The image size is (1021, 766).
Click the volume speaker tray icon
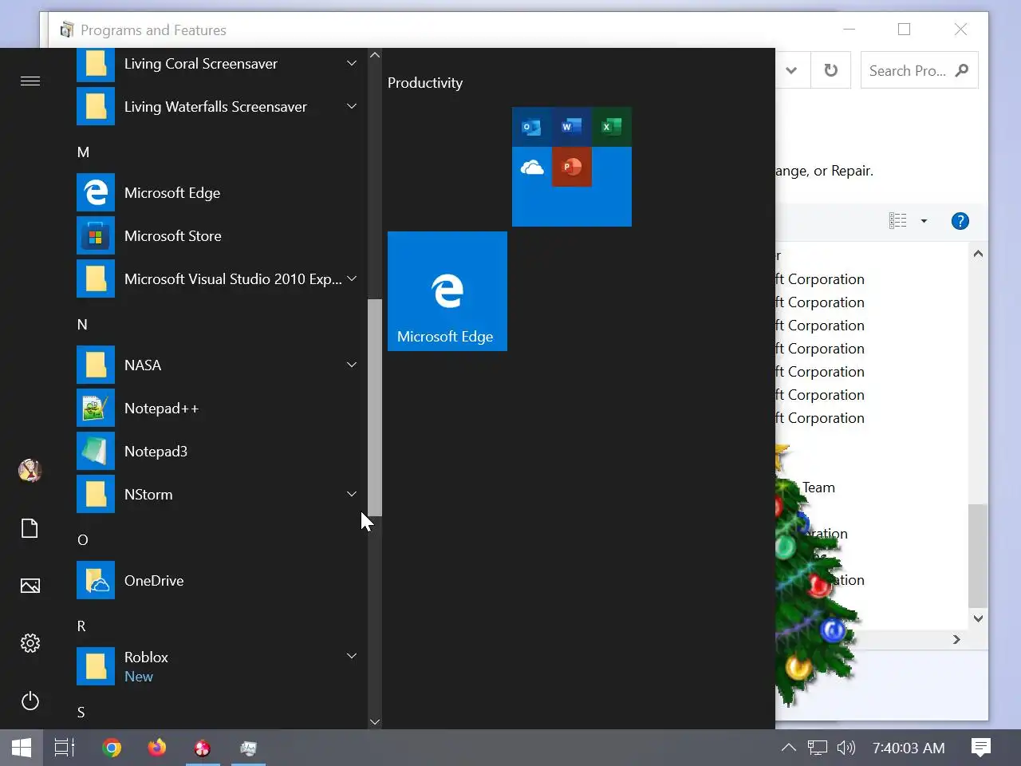click(x=846, y=748)
